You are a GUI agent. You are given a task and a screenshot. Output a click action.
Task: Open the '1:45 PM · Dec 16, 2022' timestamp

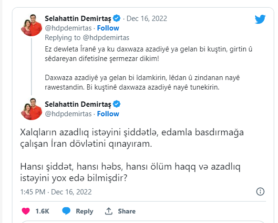click(56, 192)
